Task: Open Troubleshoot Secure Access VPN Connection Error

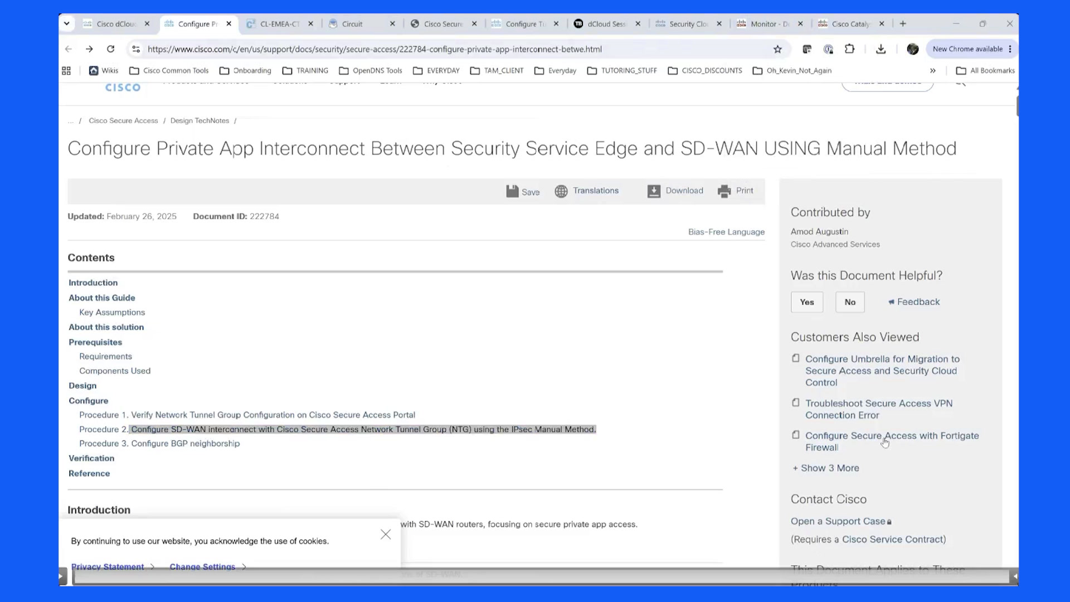Action: tap(879, 409)
